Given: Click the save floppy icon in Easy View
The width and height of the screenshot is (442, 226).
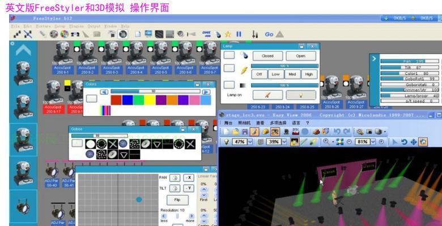Looking at the screenshot, I should (245, 132).
